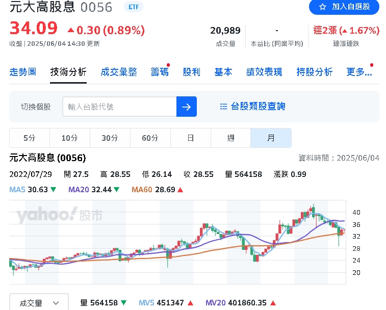
Task: Select the 月 monthly chart interval
Action: 271,138
